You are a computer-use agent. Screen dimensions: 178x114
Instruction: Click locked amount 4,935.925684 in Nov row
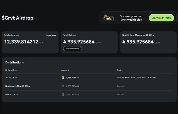pyautogui.click(x=73, y=86)
